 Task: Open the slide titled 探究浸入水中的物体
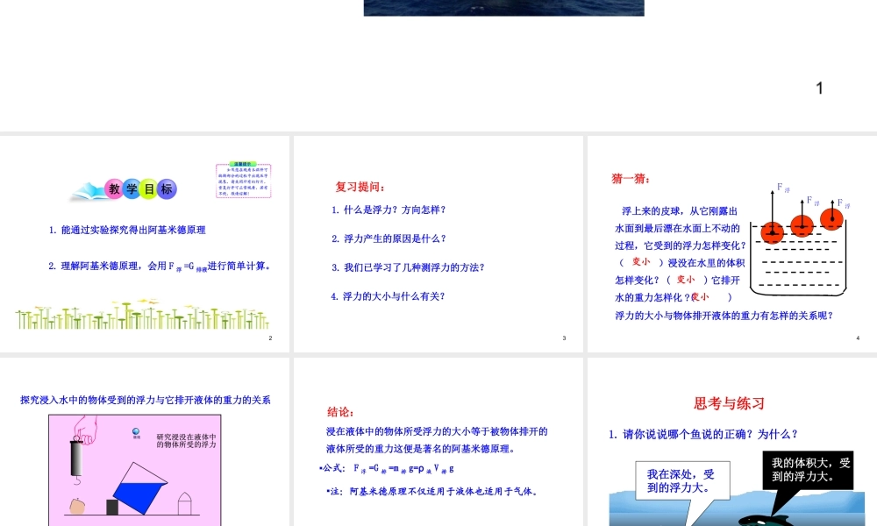[x=145, y=442]
